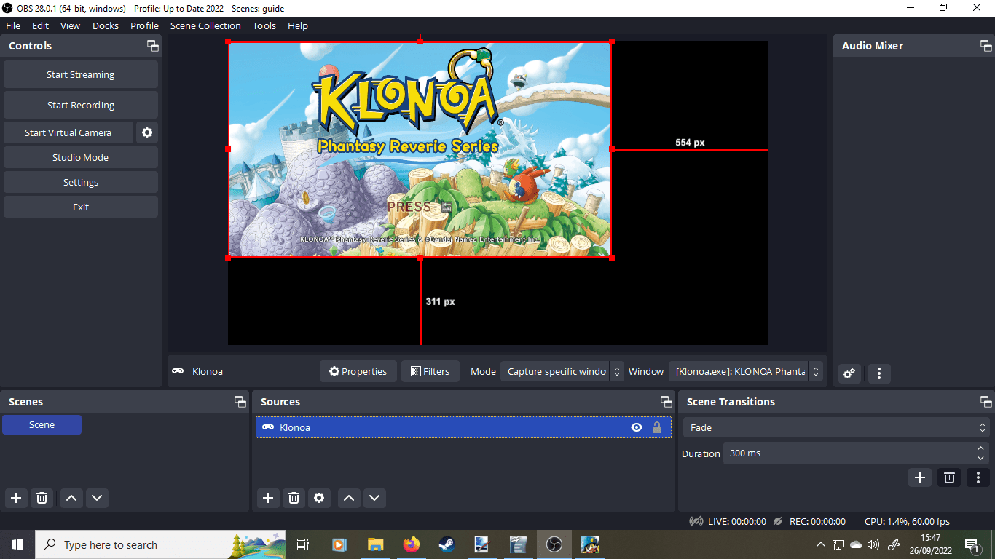Click game controller icon in source toolbar
995x559 pixels.
(178, 371)
